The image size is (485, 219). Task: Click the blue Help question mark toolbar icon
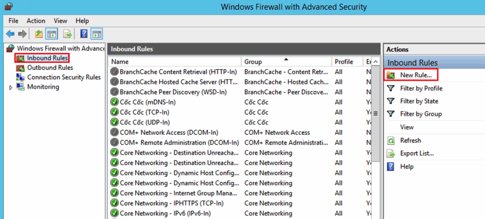tap(83, 34)
